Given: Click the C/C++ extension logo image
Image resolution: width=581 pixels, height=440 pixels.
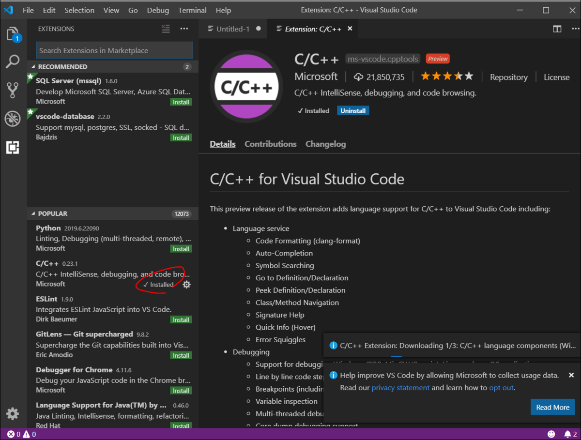Looking at the screenshot, I should point(247,87).
